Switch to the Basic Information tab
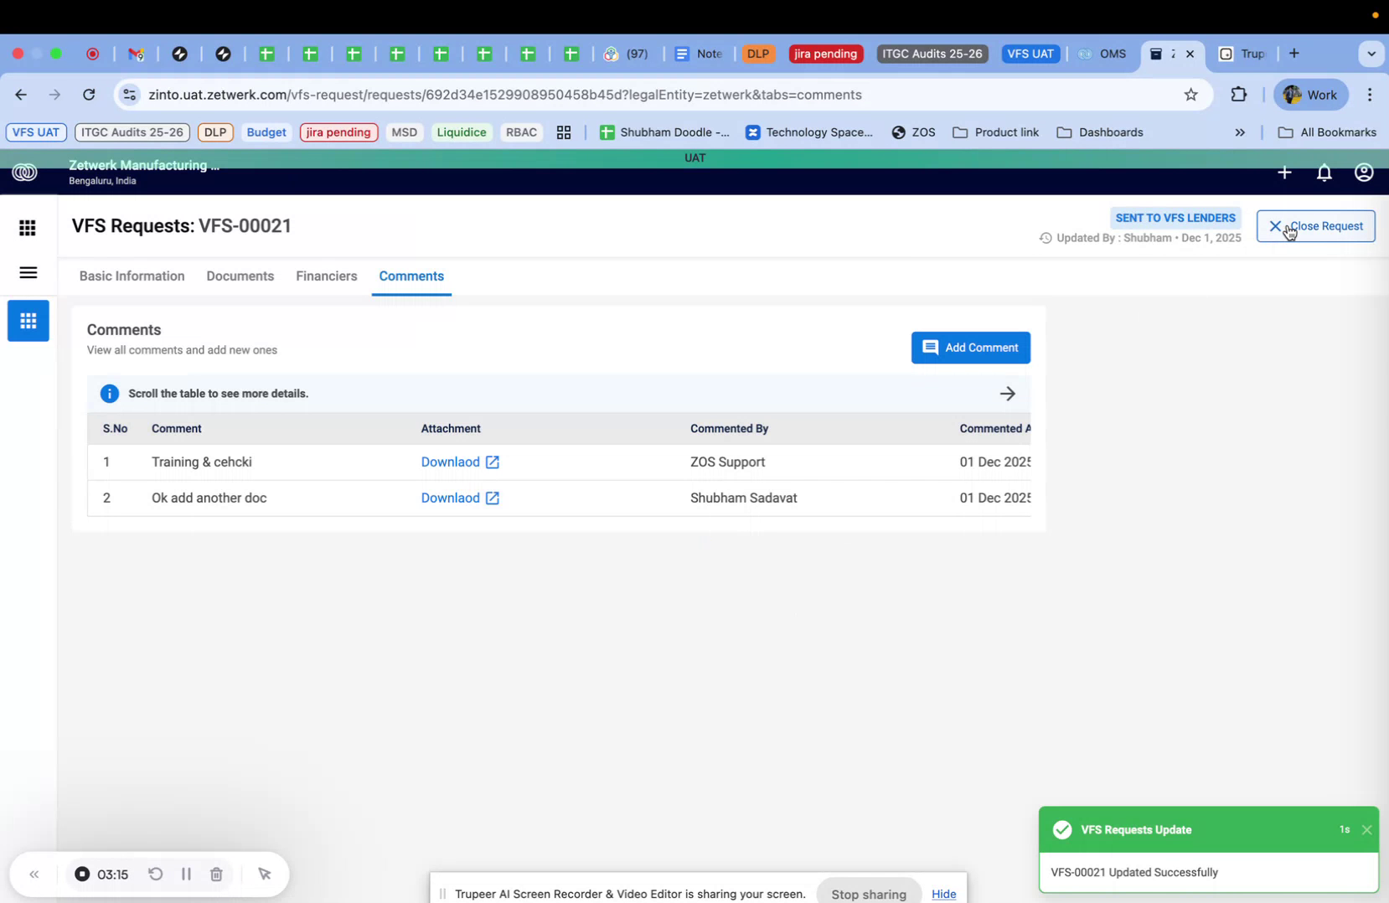This screenshot has height=903, width=1389. coord(132,276)
